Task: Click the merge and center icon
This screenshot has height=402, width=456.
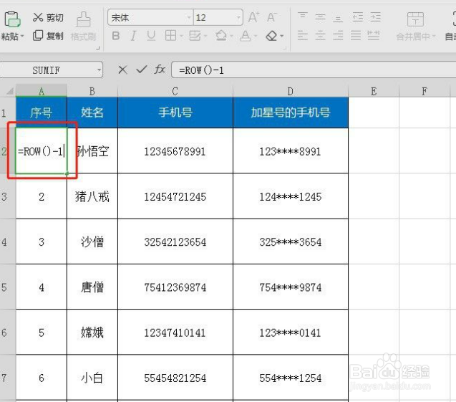Action: click(415, 19)
